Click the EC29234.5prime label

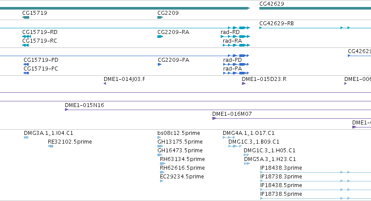click(182, 177)
